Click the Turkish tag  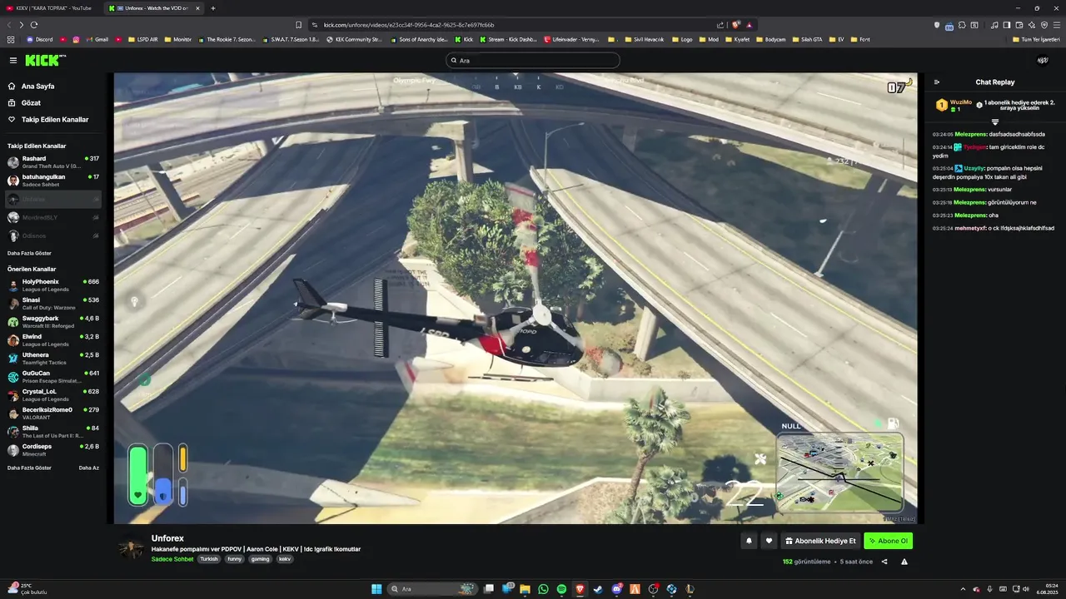209,559
